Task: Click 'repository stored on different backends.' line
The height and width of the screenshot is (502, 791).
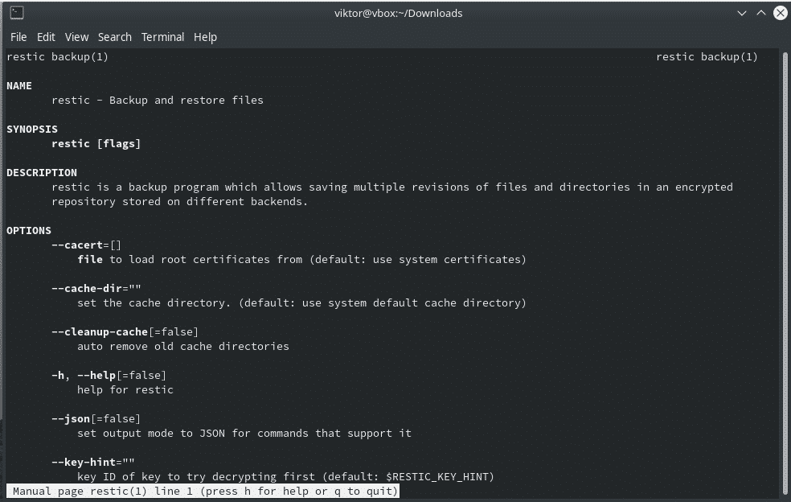Action: click(x=179, y=201)
